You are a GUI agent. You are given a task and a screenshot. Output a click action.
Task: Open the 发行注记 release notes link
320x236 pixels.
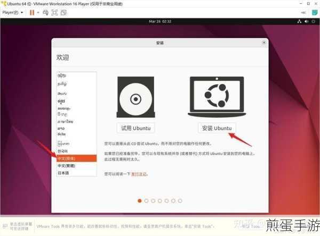(x=139, y=174)
